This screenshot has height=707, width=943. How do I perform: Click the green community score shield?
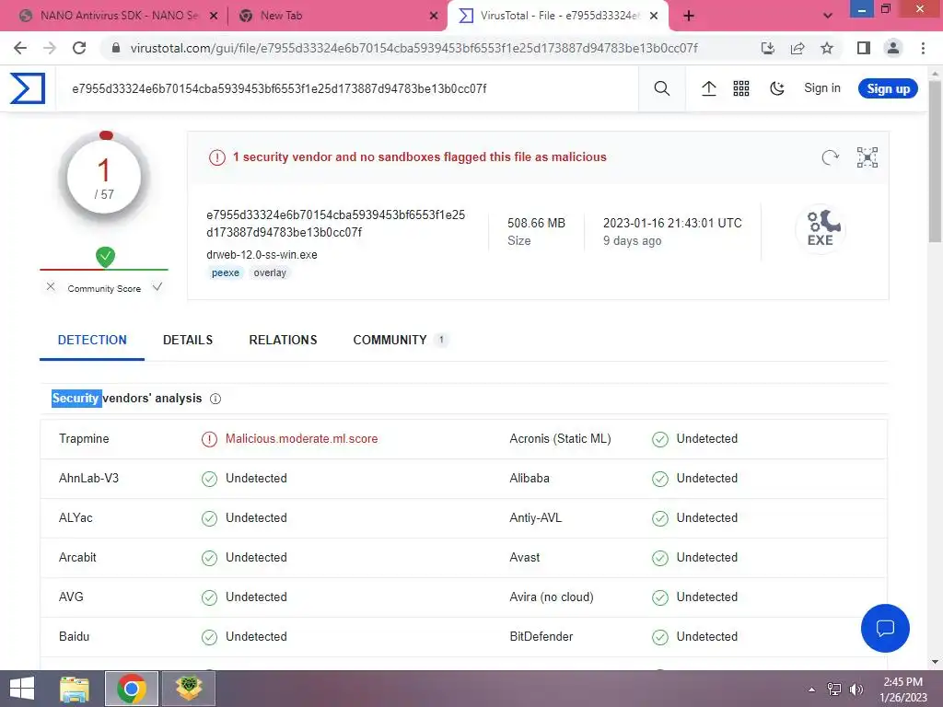click(x=105, y=257)
